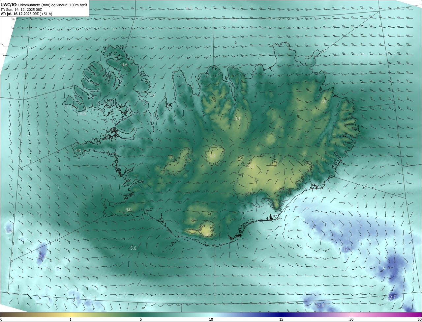Select the 4.3 value label on the peninsula
This screenshot has height=322, width=422.
[x=78, y=151]
